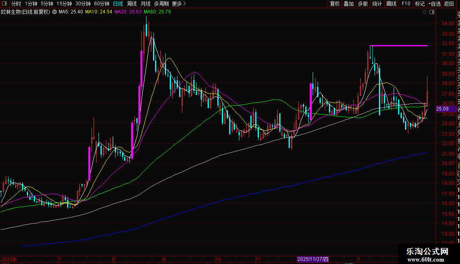
Task: Select the 月线 monthly chart tab
Action: tap(145, 4)
